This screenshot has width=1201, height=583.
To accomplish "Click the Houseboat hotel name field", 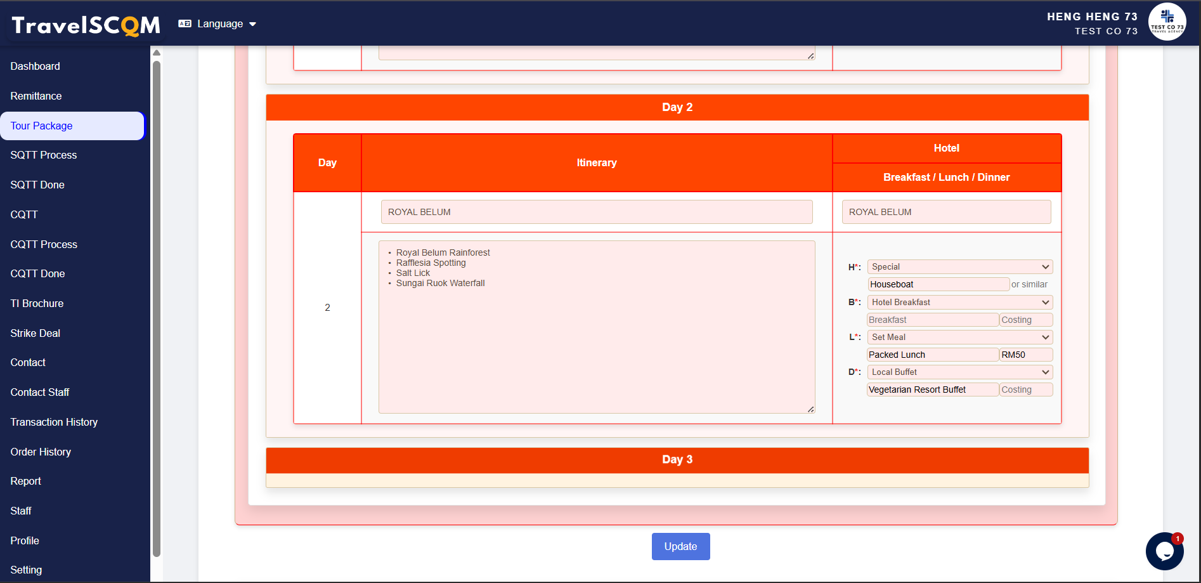I will (x=938, y=285).
